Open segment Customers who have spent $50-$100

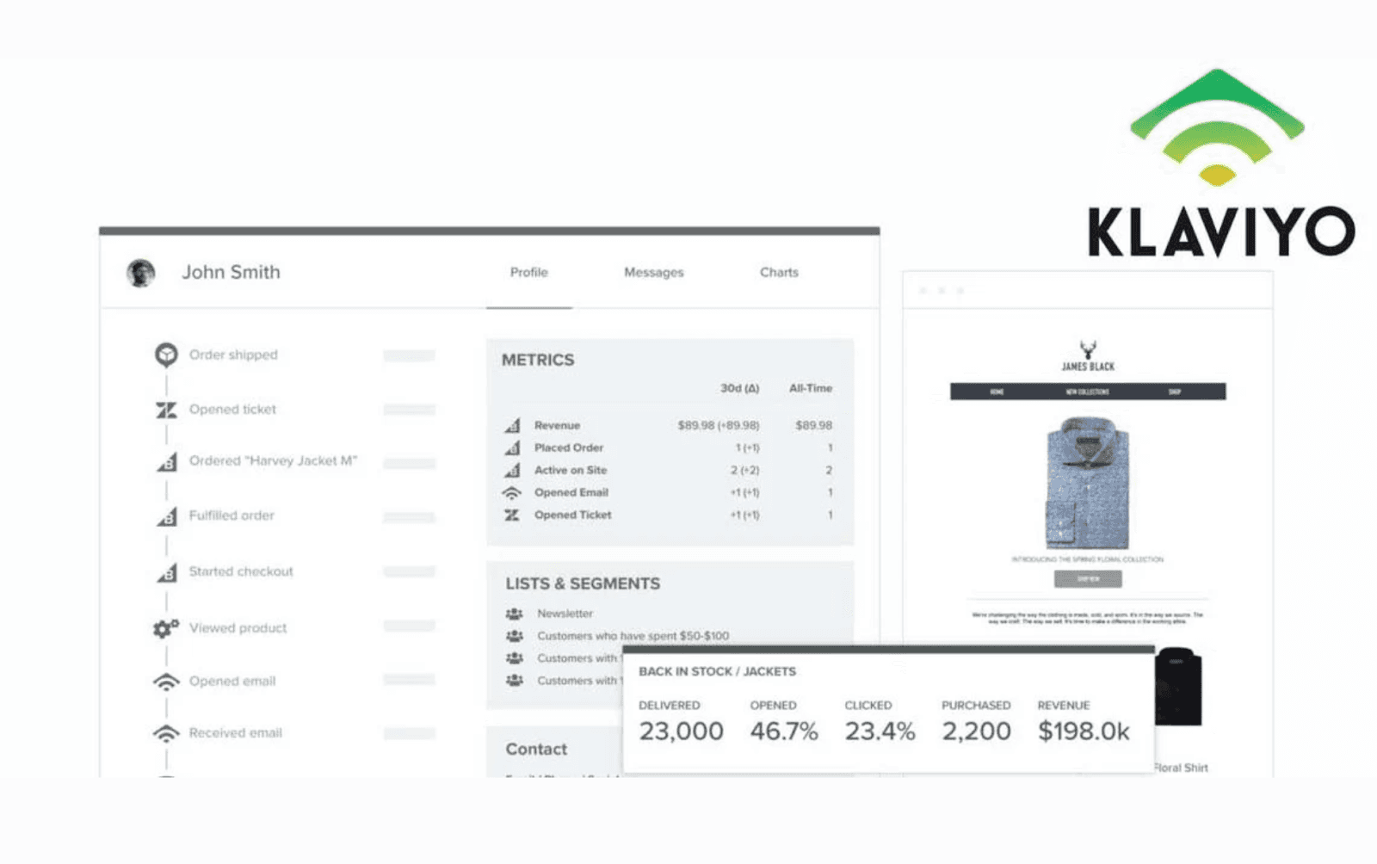click(x=633, y=636)
